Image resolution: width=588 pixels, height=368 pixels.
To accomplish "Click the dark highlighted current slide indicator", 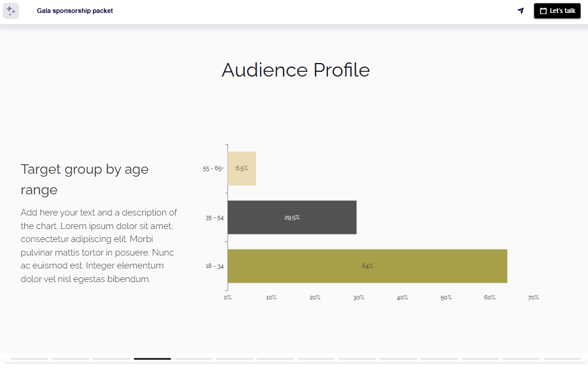I will [152, 358].
